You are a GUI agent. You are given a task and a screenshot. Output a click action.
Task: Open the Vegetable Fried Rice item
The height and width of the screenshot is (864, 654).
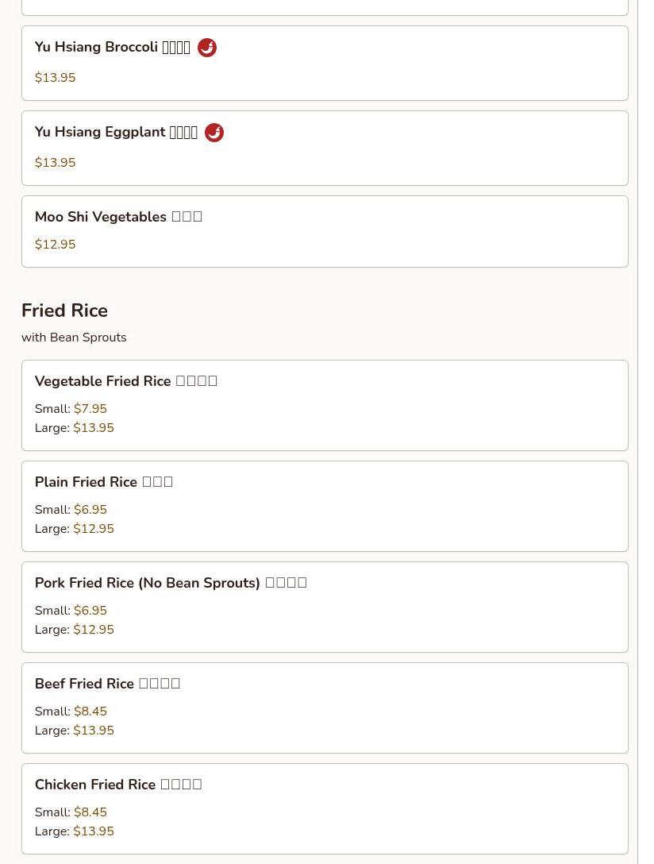[x=325, y=406]
